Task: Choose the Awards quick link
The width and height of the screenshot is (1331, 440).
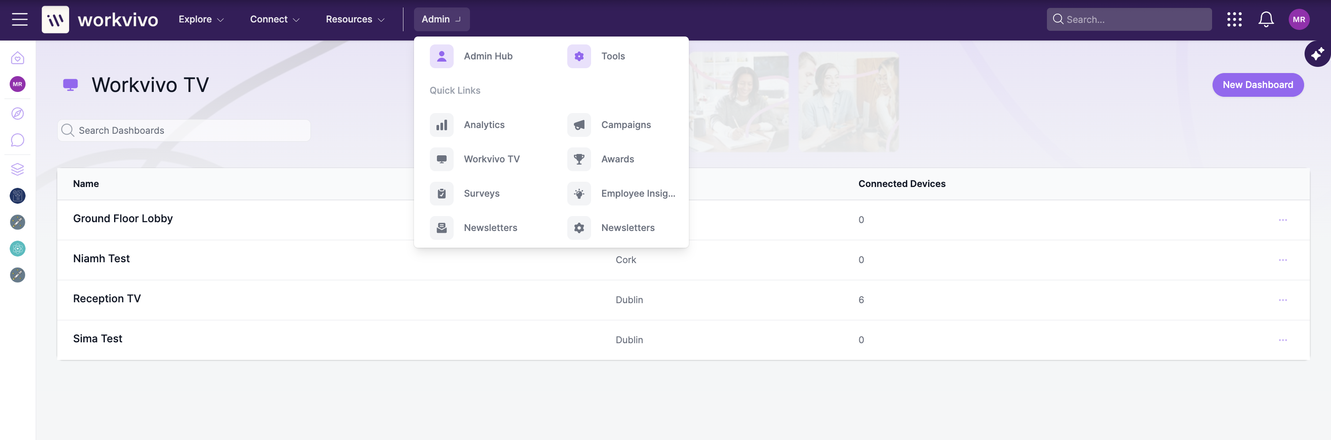Action: [617, 159]
